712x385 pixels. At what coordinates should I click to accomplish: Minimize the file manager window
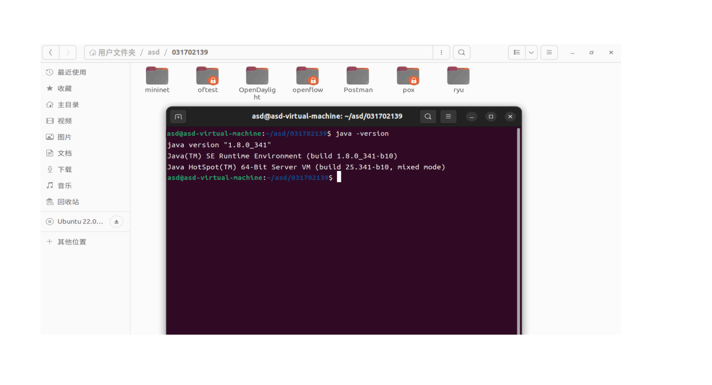coord(572,52)
